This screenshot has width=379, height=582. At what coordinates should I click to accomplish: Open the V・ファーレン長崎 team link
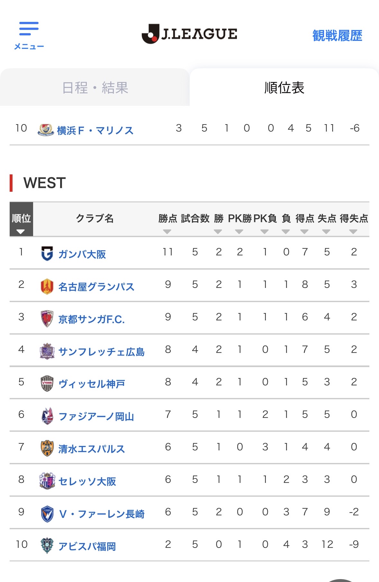coord(102,514)
